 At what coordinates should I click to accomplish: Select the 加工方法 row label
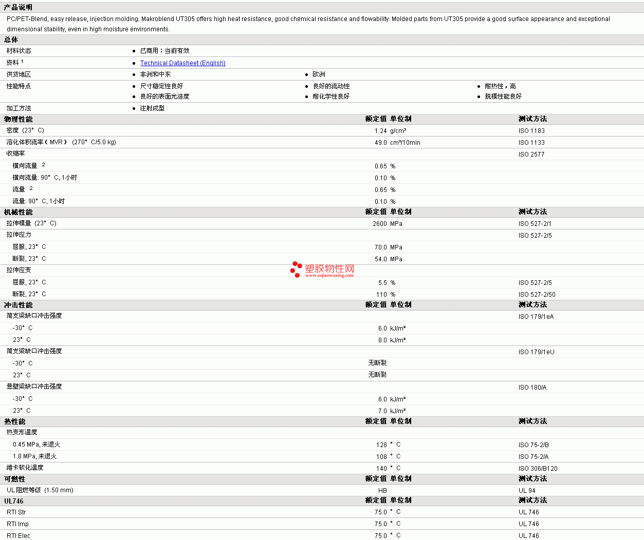(19, 108)
